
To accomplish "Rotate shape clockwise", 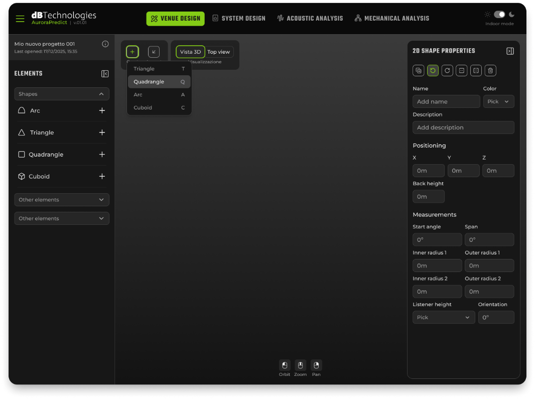I will pos(447,71).
